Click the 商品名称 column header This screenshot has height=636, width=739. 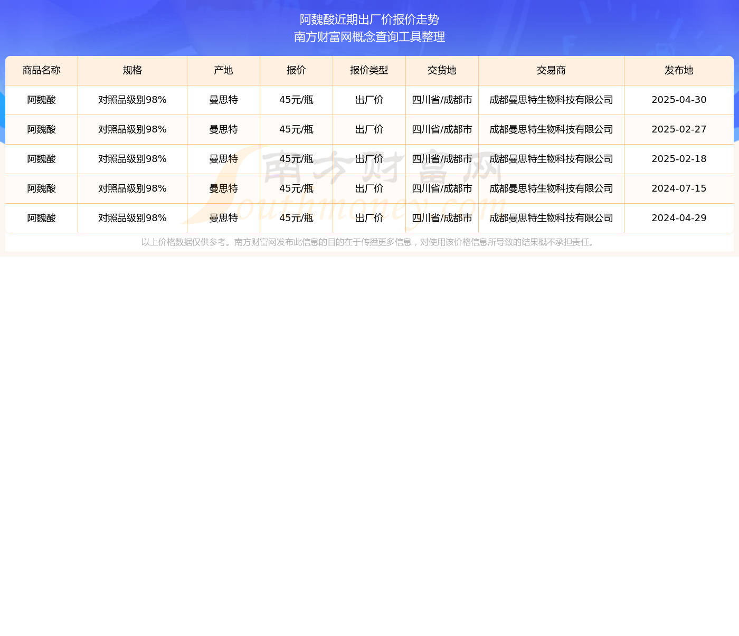[42, 71]
